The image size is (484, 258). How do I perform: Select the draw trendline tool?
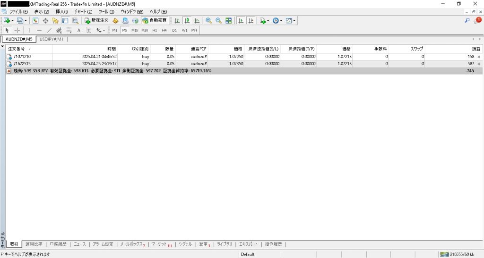pos(49,30)
